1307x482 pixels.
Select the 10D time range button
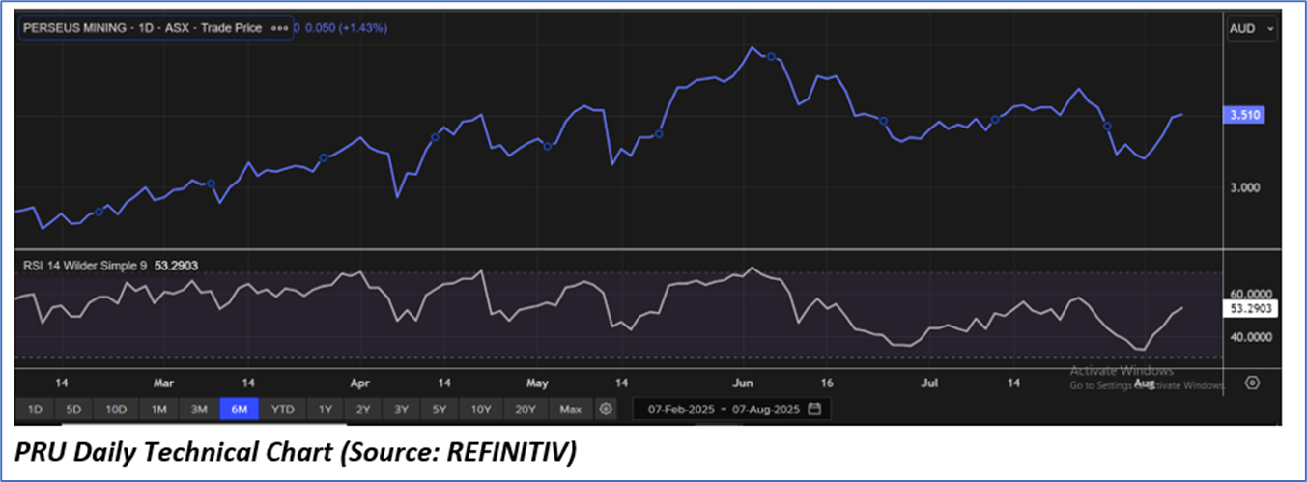116,410
